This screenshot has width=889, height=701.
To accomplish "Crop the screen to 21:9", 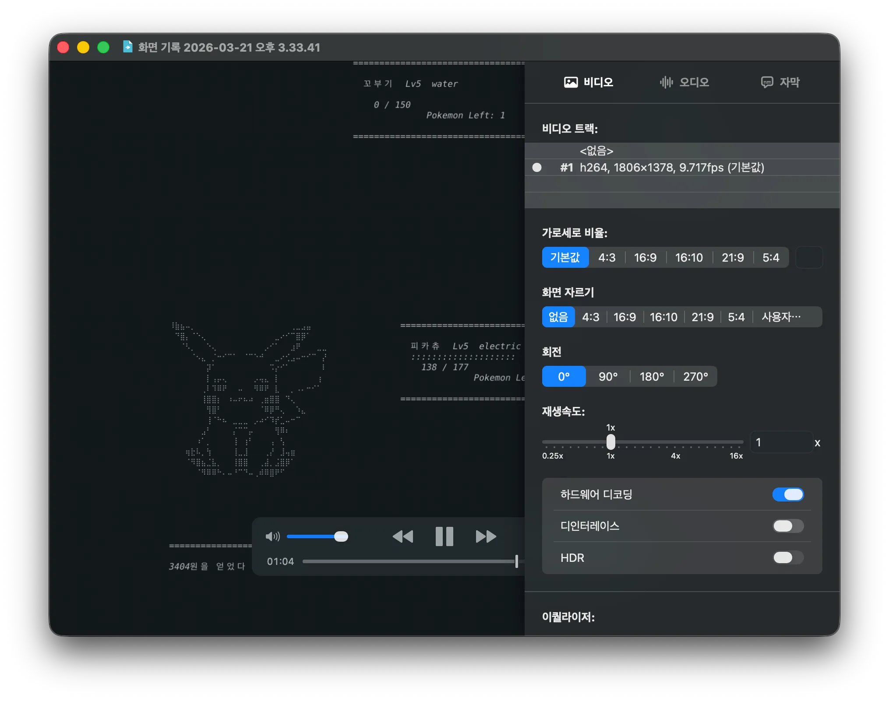I will tap(702, 317).
